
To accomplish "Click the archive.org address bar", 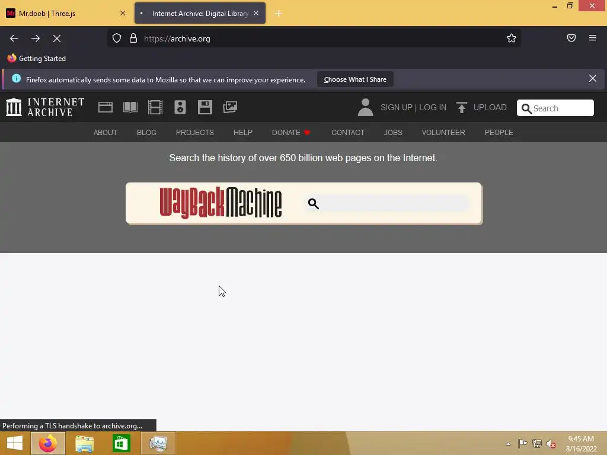I will (x=314, y=39).
